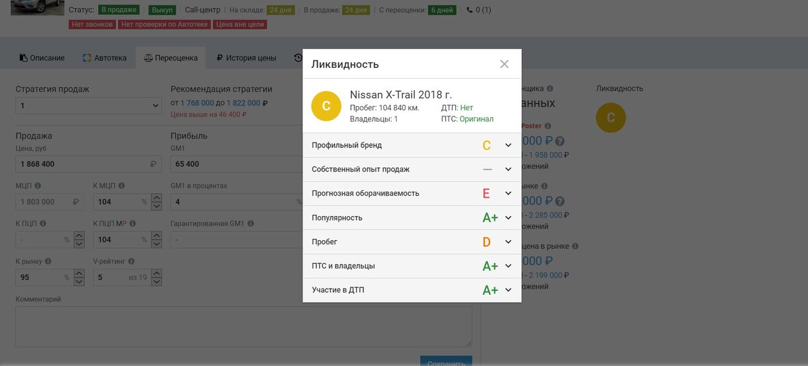Click the E rating for оборачиваемость
808x366 pixels.
coord(486,194)
